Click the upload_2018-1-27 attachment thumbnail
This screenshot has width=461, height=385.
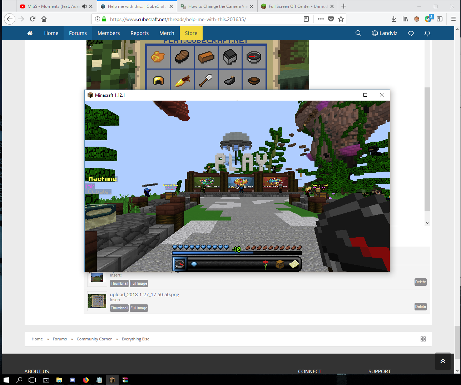[x=97, y=301]
